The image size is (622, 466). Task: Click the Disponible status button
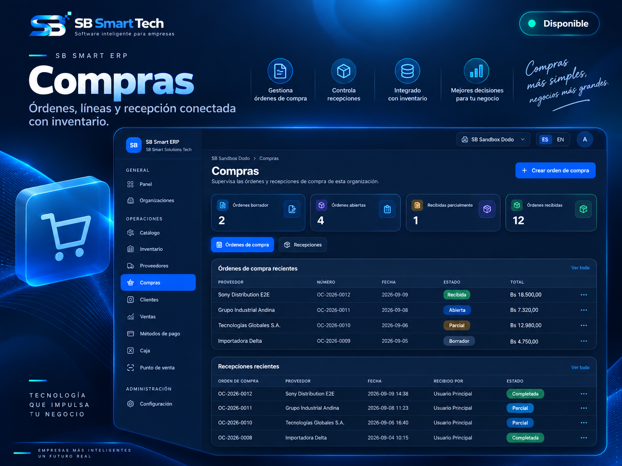[559, 24]
